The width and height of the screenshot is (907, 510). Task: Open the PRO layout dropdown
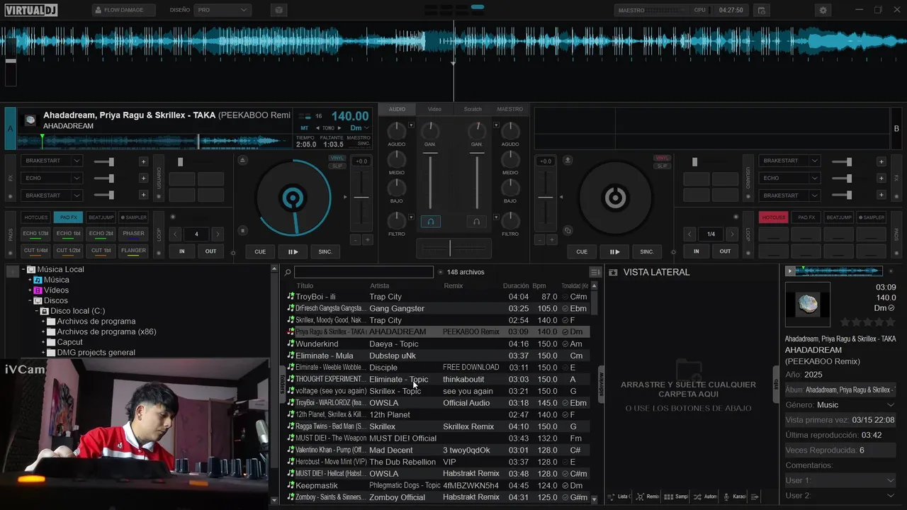[x=222, y=10]
